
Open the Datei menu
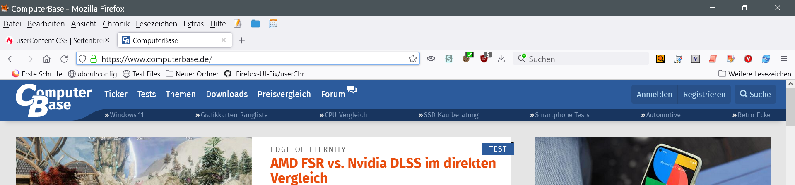(12, 24)
